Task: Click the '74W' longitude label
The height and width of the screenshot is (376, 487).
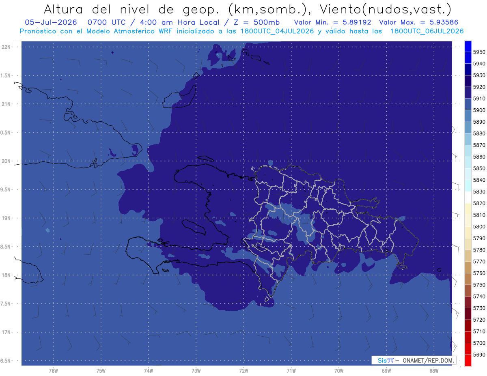Action: (148, 371)
